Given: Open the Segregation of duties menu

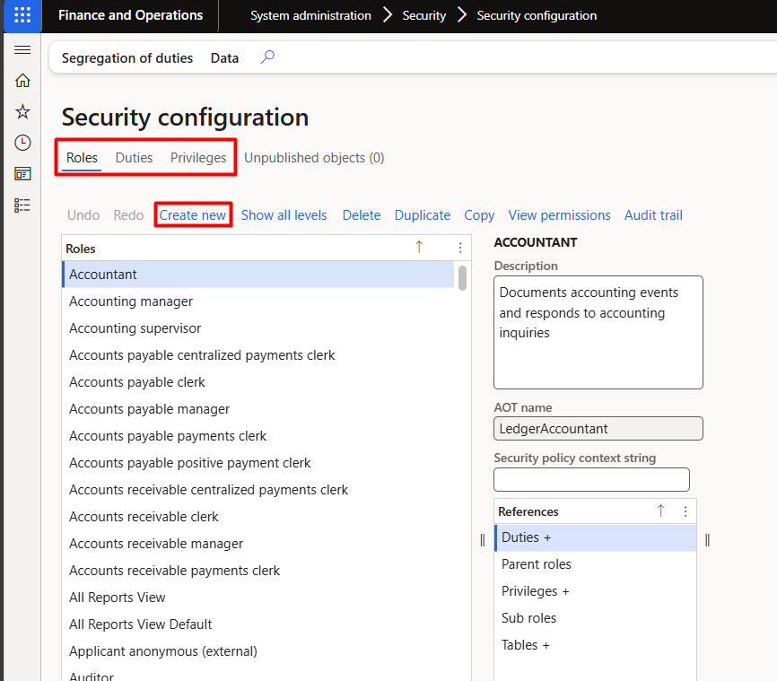Looking at the screenshot, I should click(127, 58).
